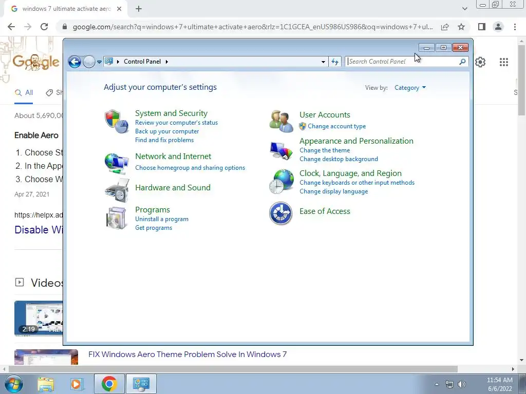
Task: Open Appearance and Personalization heading
Action: pyautogui.click(x=356, y=141)
